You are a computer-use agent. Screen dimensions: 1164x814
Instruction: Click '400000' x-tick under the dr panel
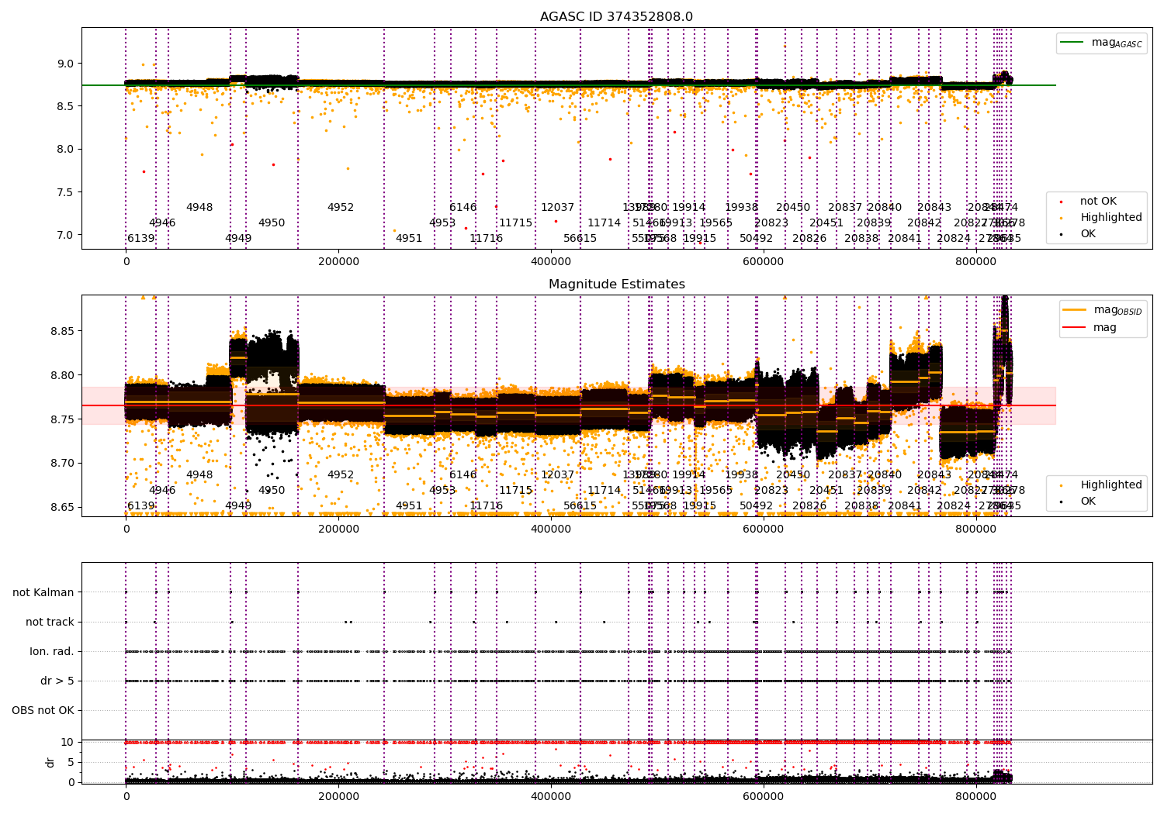pos(551,796)
